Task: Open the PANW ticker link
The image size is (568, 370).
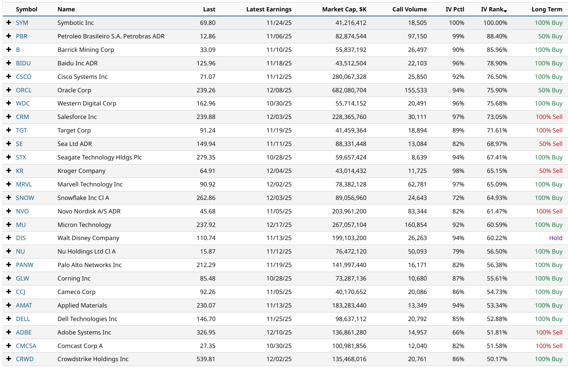Action: coord(24,265)
